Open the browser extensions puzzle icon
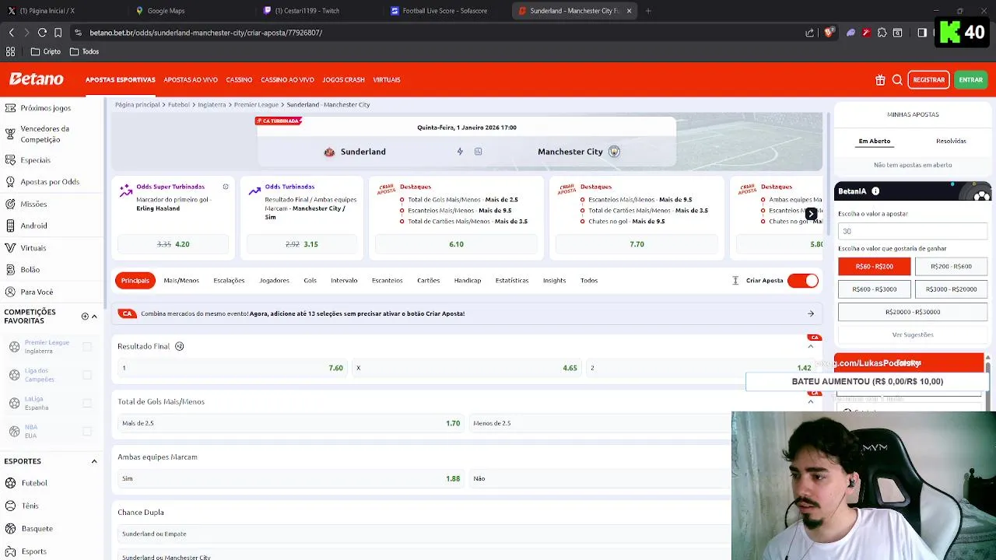Viewport: 996px width, 560px height. 882,33
